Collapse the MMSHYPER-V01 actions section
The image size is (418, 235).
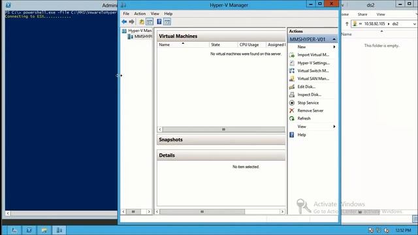334,39
